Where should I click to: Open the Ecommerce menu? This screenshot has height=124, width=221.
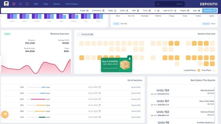tap(98, 11)
